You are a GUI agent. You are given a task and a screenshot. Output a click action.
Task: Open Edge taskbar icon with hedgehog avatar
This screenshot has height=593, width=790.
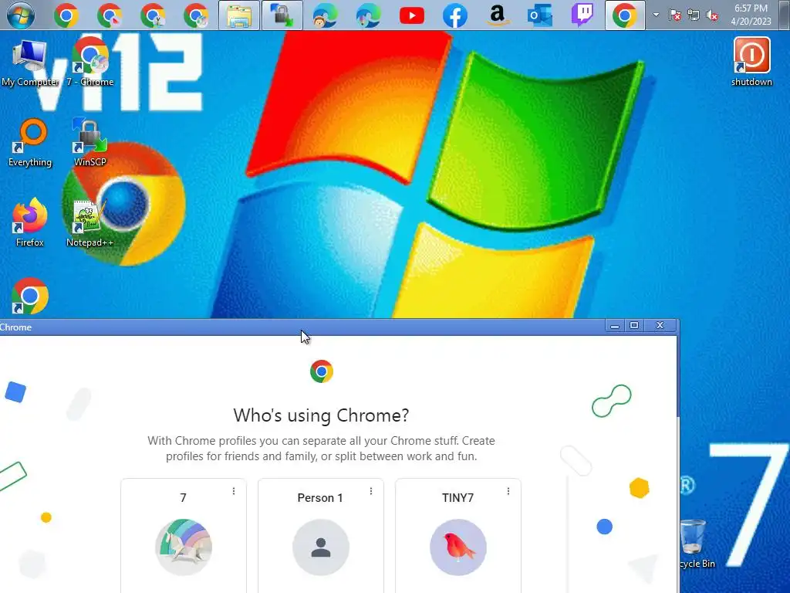325,15
